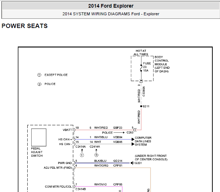Screen dimensions: 220x192
Task: Click the S211 splice label
Action: (x=146, y=106)
